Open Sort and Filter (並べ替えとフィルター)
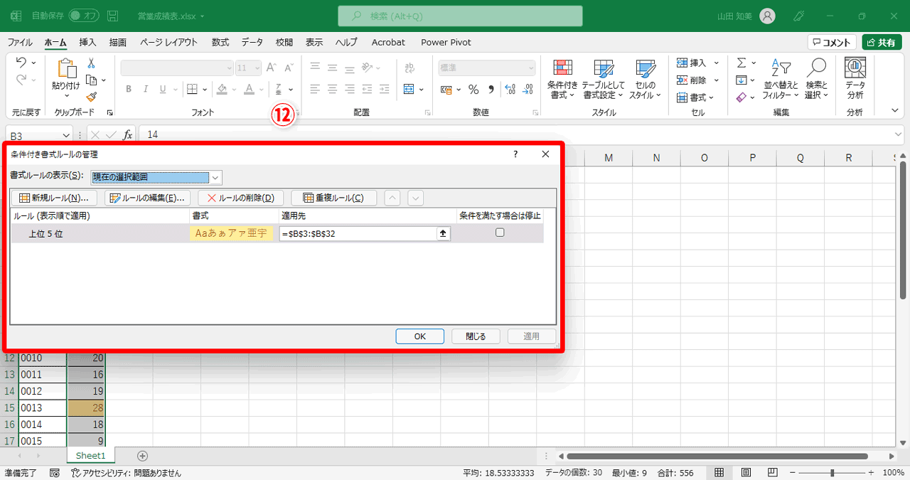 pos(781,79)
